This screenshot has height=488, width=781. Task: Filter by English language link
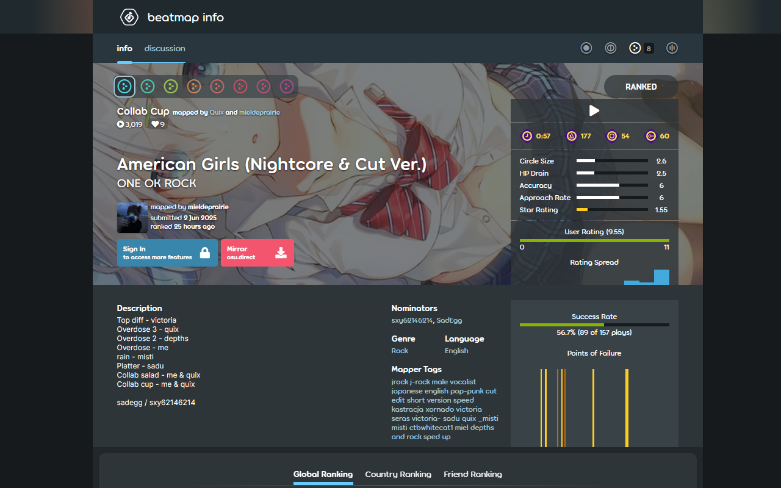[456, 351]
